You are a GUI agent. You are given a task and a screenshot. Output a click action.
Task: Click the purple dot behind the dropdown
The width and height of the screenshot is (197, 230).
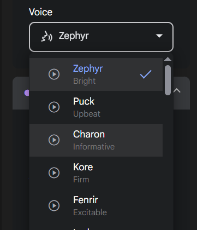point(27,93)
